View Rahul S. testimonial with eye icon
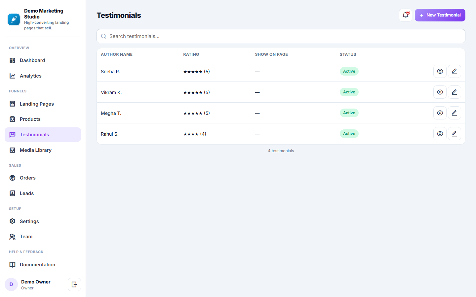The height and width of the screenshot is (297, 476). (440, 134)
